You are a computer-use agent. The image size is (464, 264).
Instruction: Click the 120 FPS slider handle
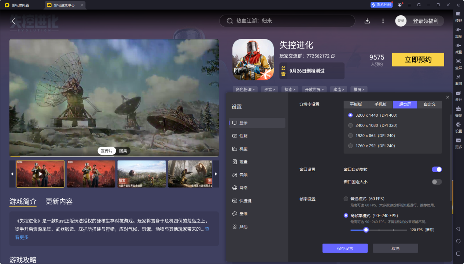point(366,230)
